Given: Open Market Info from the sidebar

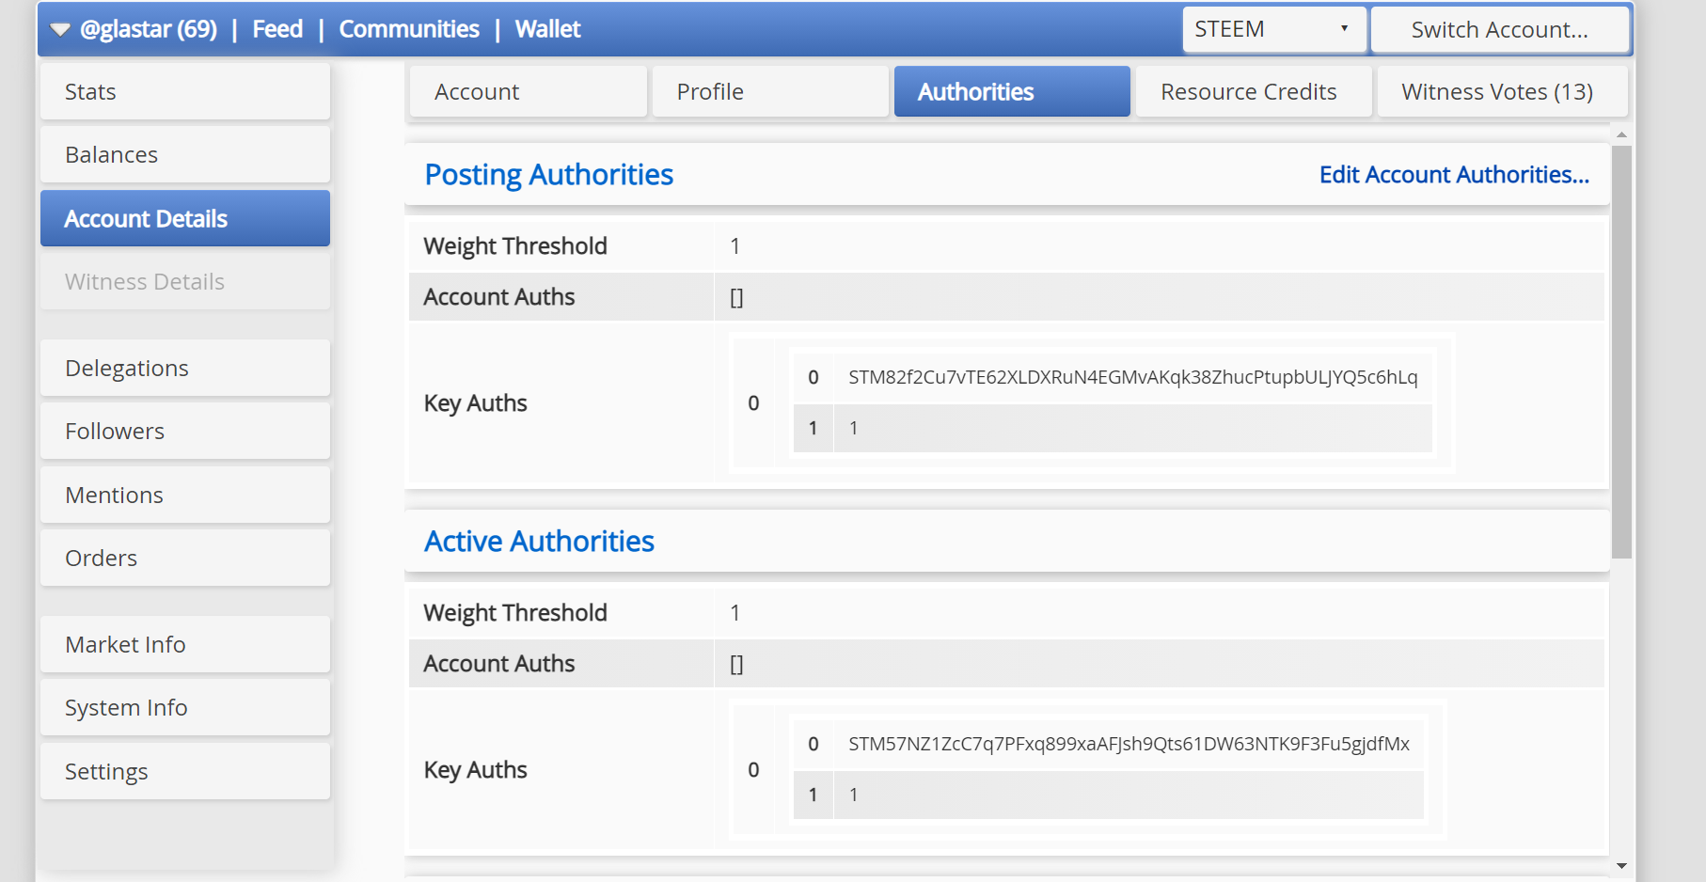Looking at the screenshot, I should point(185,645).
